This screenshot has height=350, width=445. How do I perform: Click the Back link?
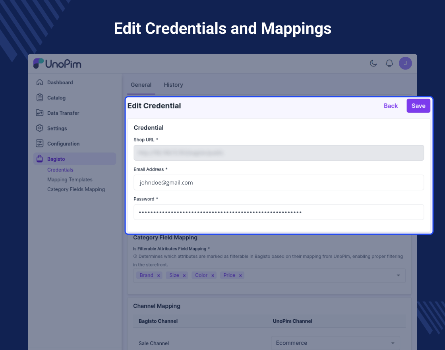[391, 106]
